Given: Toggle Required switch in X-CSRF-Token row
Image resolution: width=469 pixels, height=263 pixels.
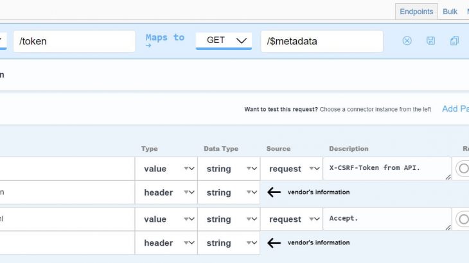Looking at the screenshot, I should [x=462, y=168].
